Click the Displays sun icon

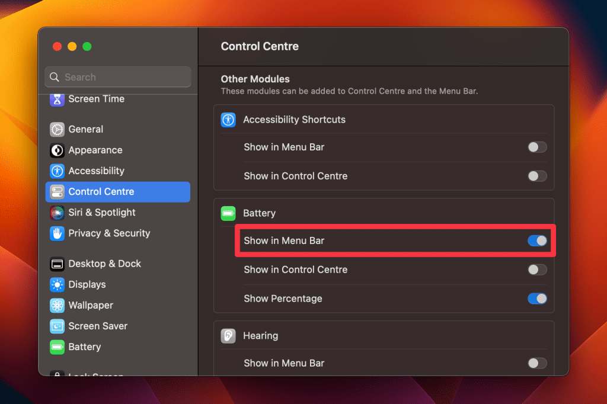tap(57, 285)
